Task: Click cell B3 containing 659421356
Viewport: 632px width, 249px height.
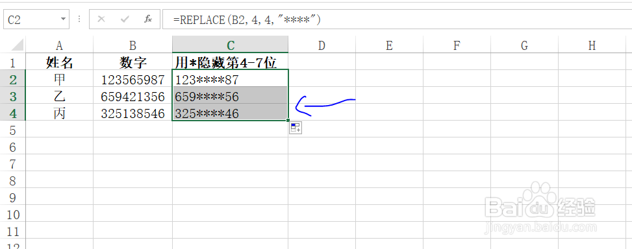Action: 133,96
